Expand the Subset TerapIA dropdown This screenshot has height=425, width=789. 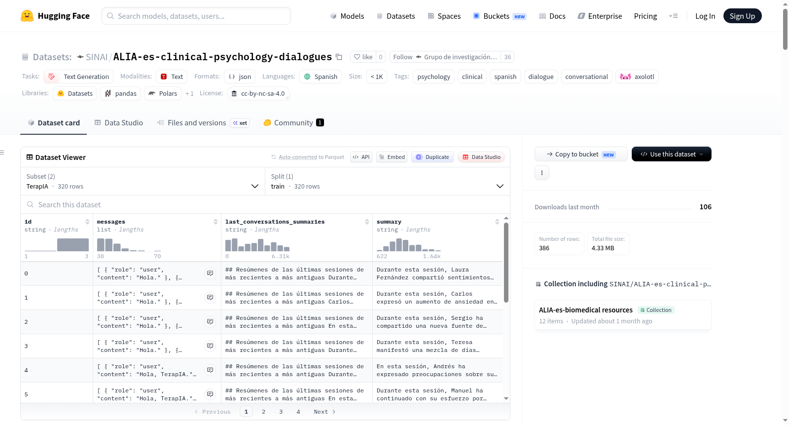coord(143,181)
